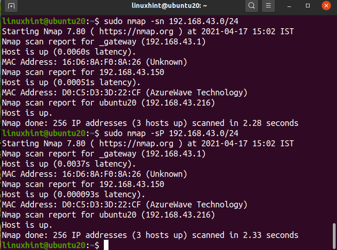
Task: Click the blinking cursor at the prompt
Action: point(106,245)
